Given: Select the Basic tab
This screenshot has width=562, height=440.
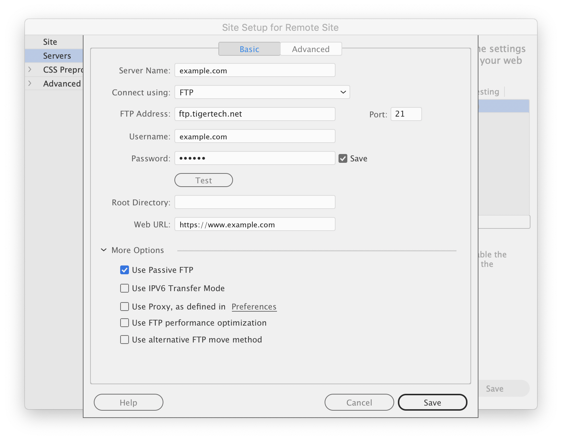Looking at the screenshot, I should point(249,49).
